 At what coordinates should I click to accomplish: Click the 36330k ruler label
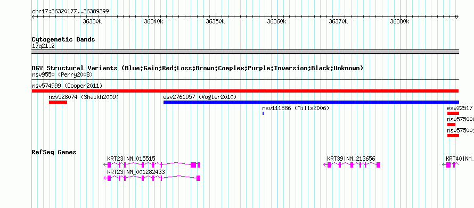pos(92,21)
